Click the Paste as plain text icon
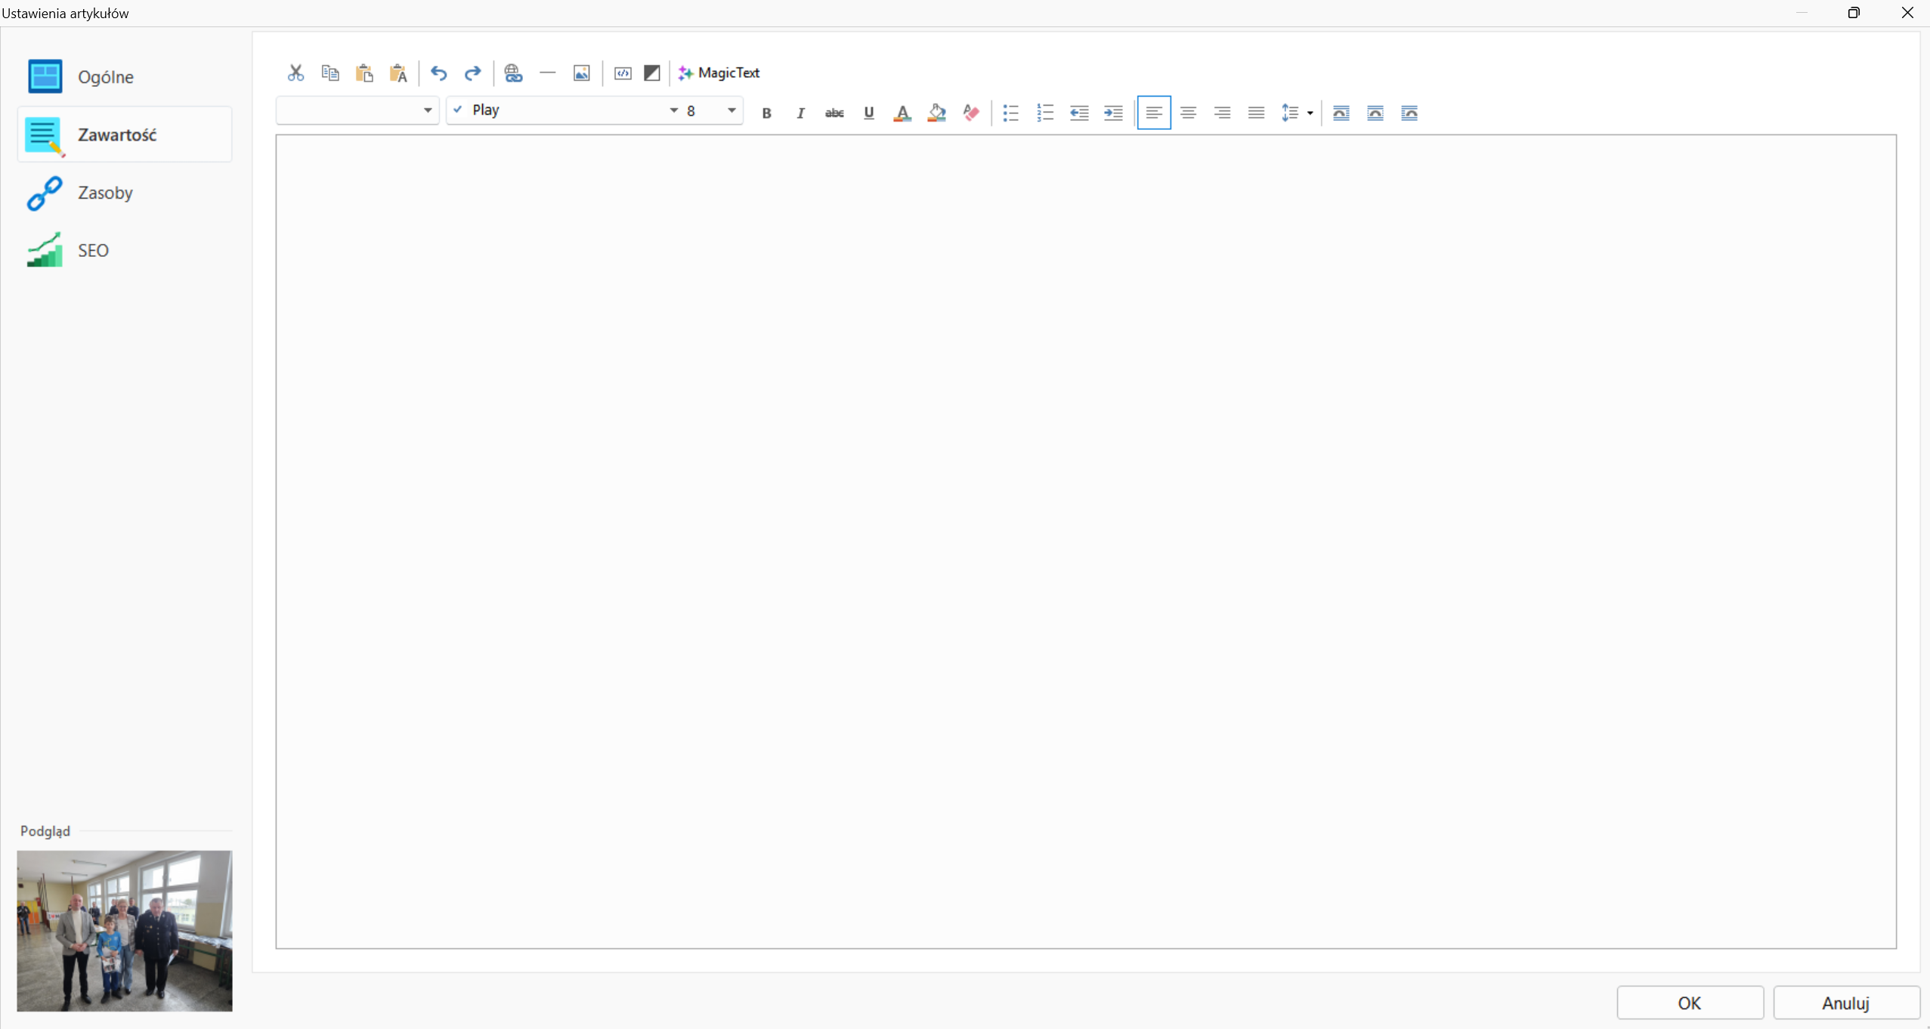Screen dimensions: 1930x1029 (x=398, y=73)
